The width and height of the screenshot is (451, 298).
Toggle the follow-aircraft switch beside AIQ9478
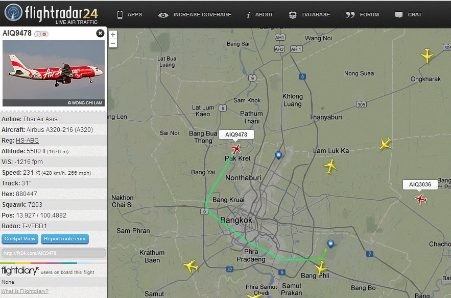click(41, 34)
